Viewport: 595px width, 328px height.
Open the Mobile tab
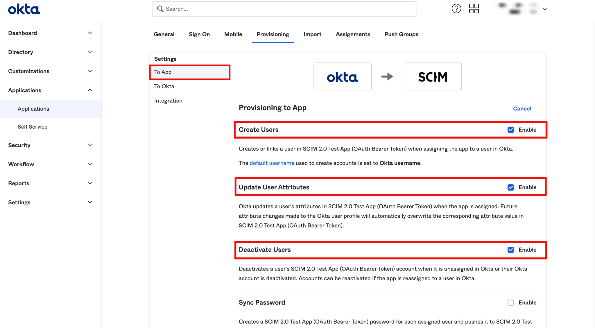tap(233, 34)
